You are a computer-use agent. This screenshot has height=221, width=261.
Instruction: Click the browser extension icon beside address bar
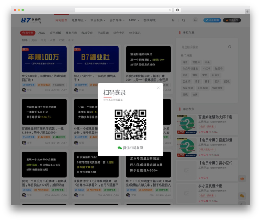pyautogui.click(x=177, y=10)
